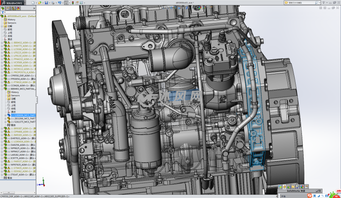Collapse the BB9493_MCS_PARTIAL subassembly node
This screenshot has height=198, width=341.
click(x=2, y=89)
